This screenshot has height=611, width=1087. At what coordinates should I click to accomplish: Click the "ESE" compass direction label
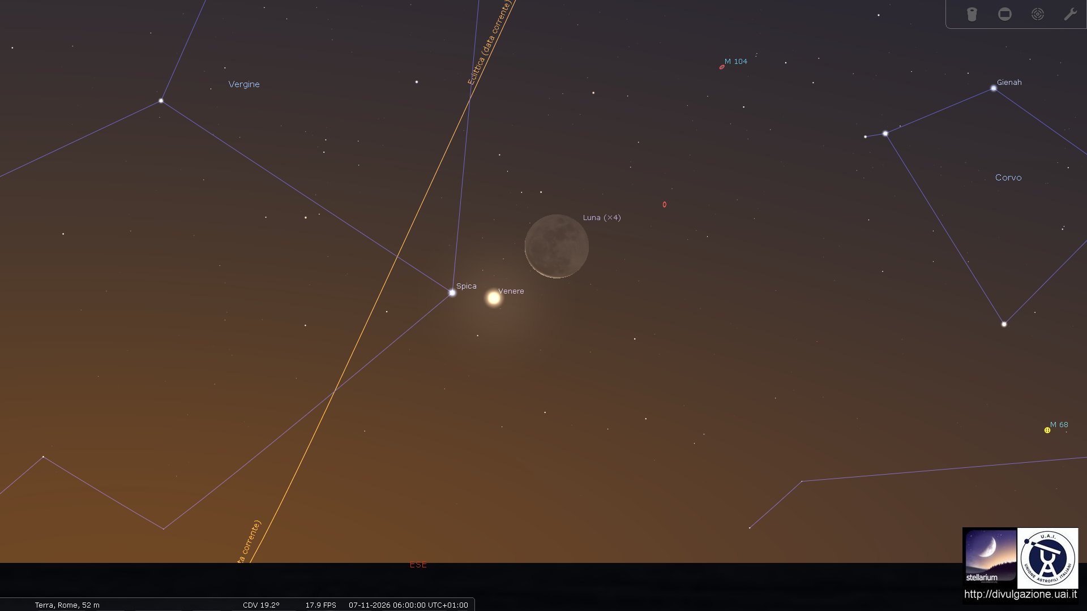point(418,565)
